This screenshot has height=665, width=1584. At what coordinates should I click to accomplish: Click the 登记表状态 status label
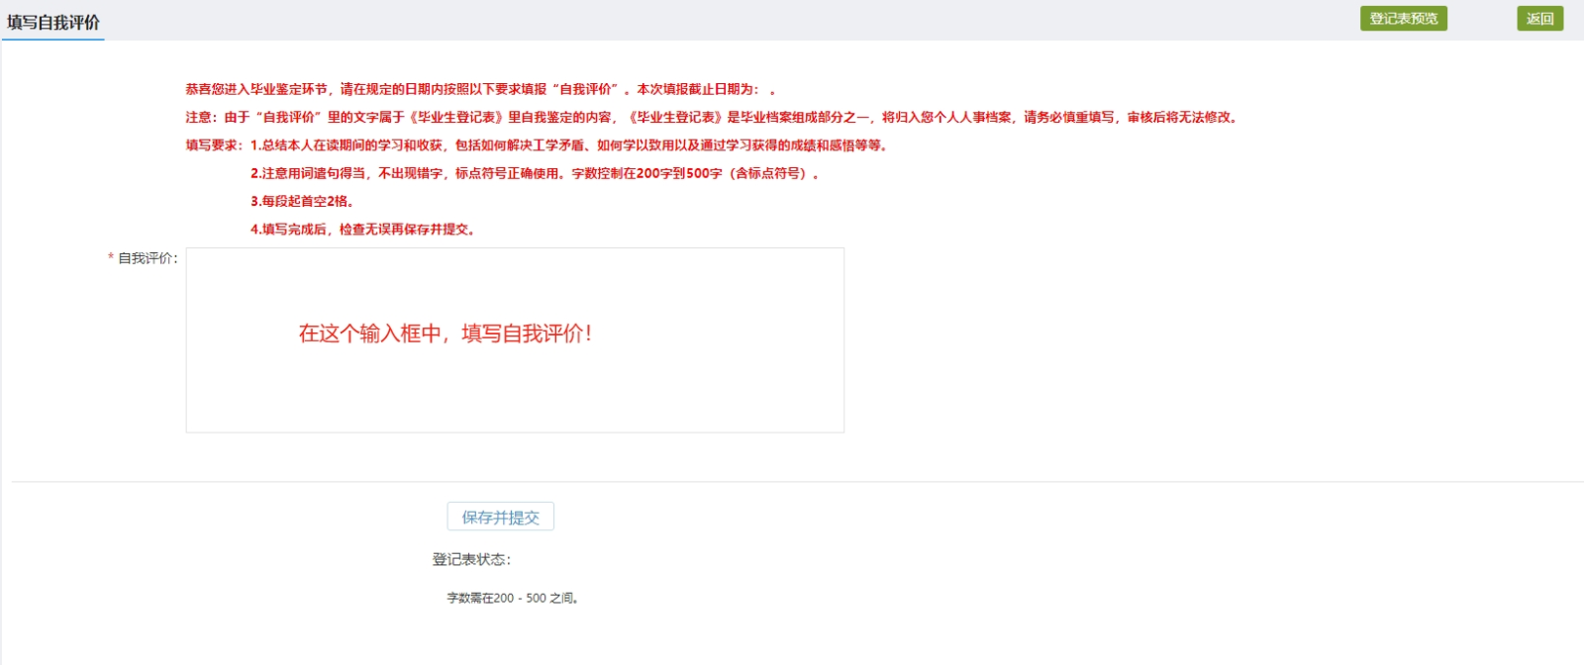click(x=471, y=559)
